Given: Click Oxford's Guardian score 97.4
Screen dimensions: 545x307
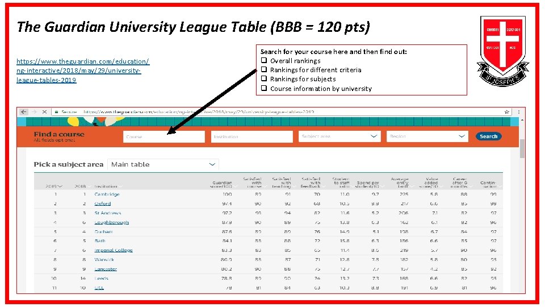Looking at the screenshot, I should pos(227,204).
